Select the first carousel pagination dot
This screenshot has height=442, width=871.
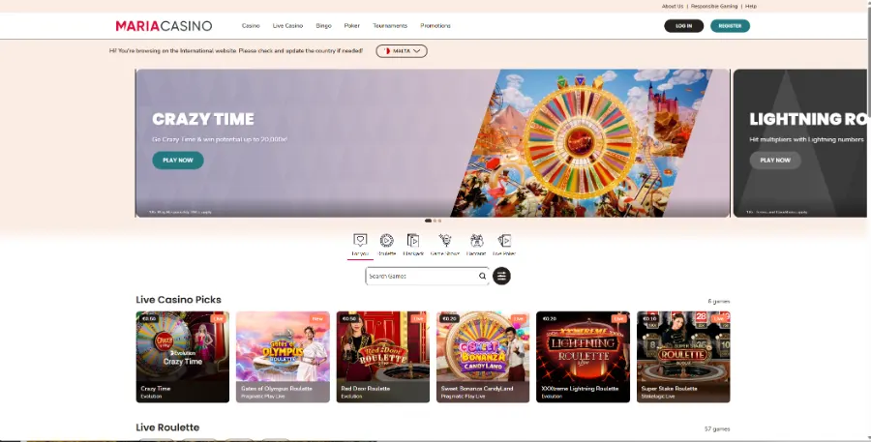click(429, 221)
